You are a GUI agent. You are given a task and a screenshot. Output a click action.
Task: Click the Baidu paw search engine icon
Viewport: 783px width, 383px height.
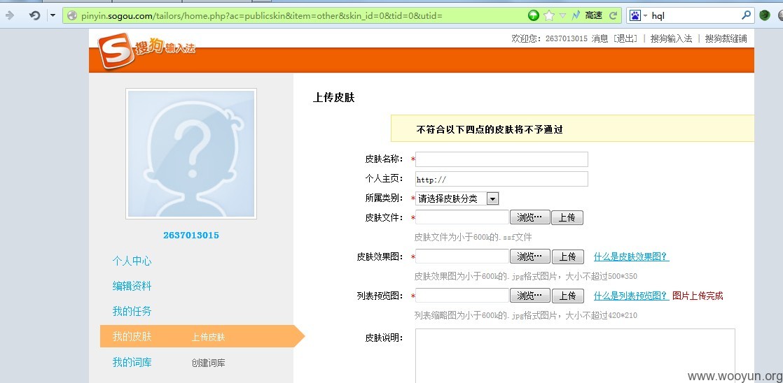click(x=635, y=15)
